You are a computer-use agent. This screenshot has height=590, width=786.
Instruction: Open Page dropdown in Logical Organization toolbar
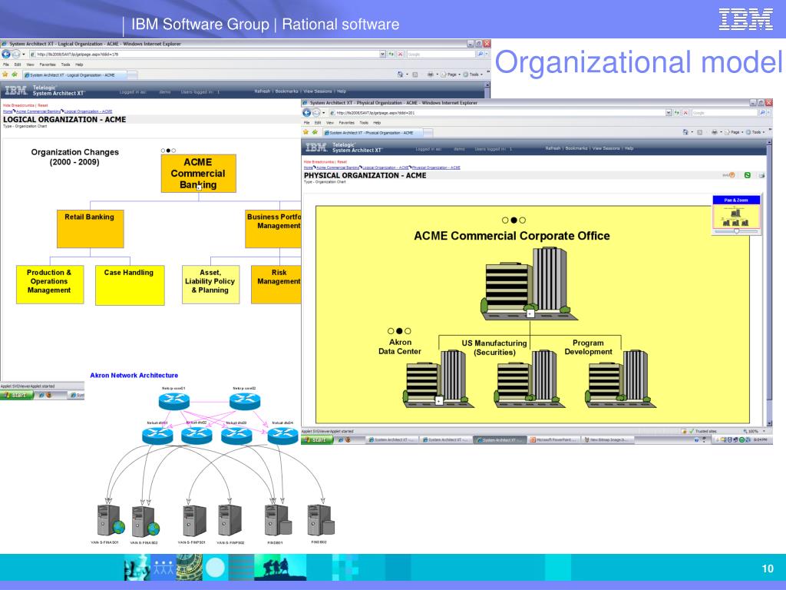click(451, 75)
